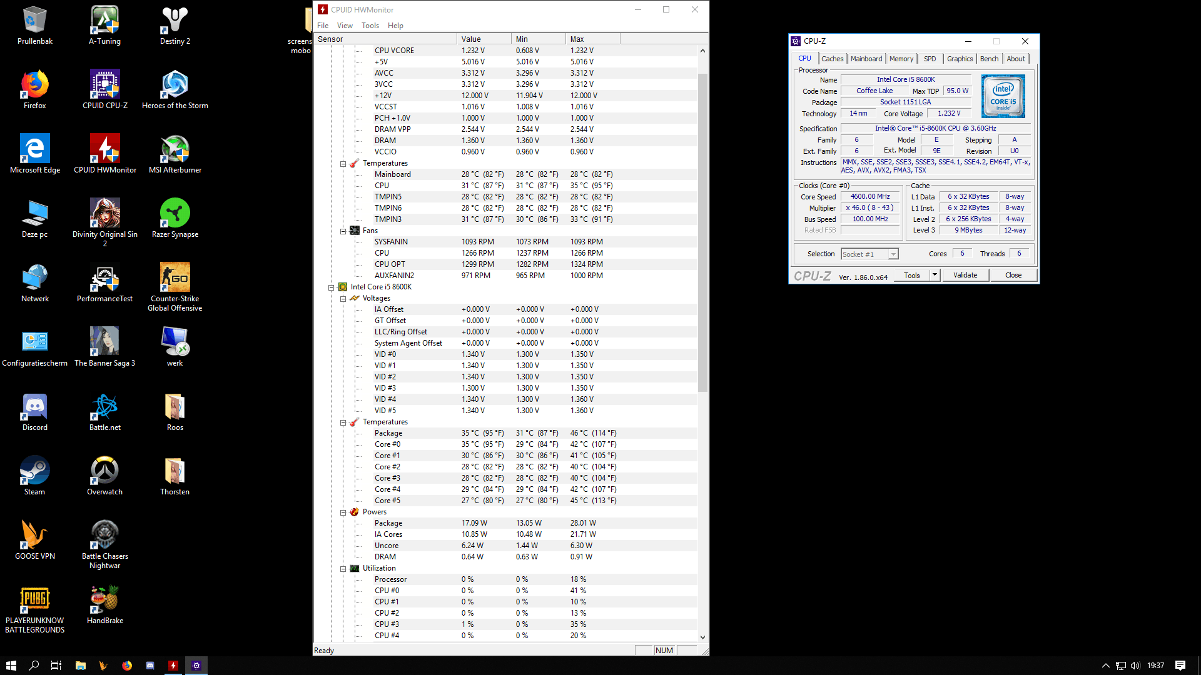Open Tools menu in HWMonitor
Image resolution: width=1201 pixels, height=675 pixels.
tap(370, 26)
